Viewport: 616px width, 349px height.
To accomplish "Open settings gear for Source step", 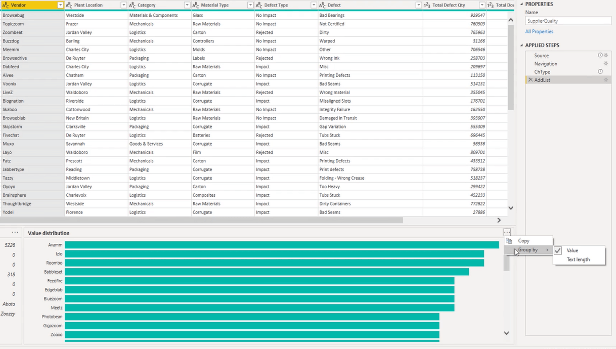I will click(x=606, y=55).
